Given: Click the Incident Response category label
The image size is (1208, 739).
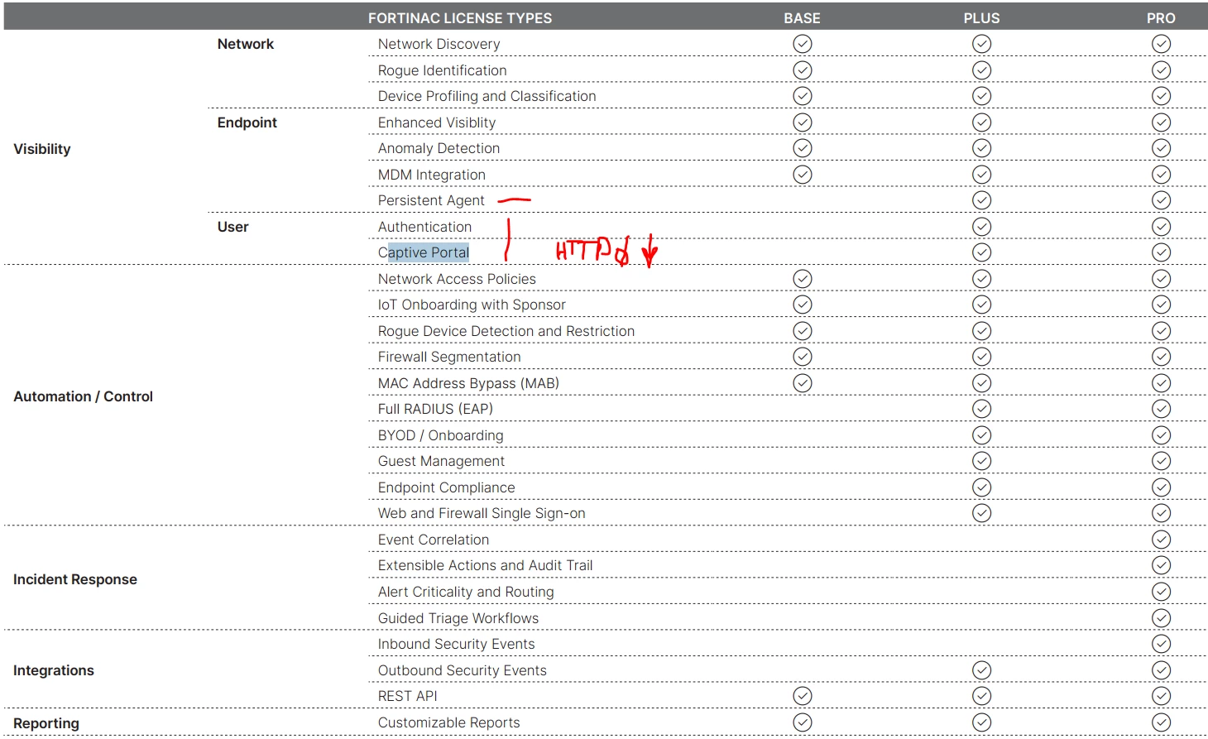Looking at the screenshot, I should [x=75, y=579].
